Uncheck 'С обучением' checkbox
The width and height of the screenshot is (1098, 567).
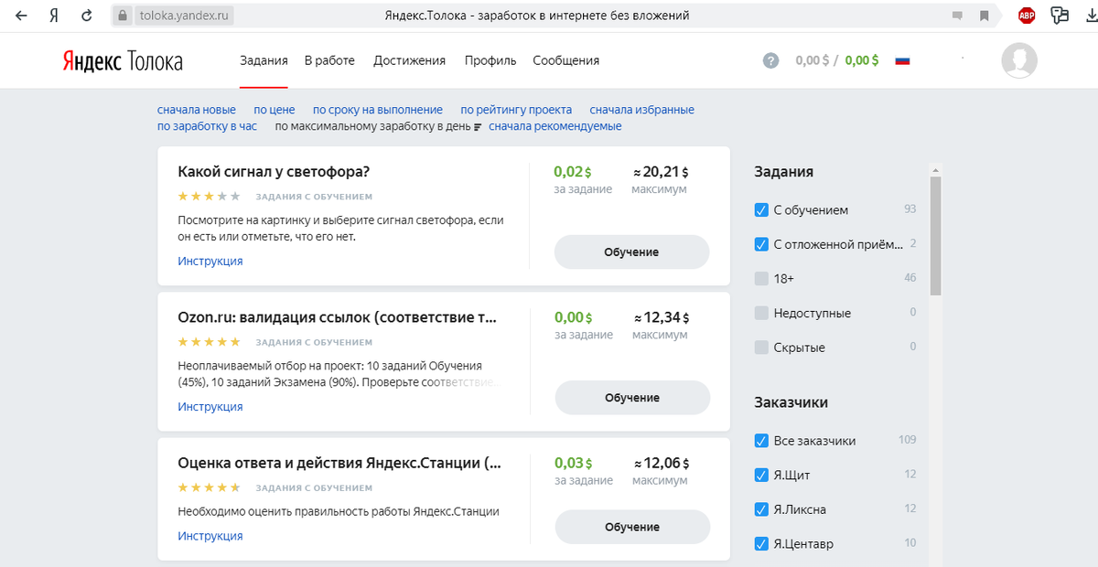pos(761,209)
